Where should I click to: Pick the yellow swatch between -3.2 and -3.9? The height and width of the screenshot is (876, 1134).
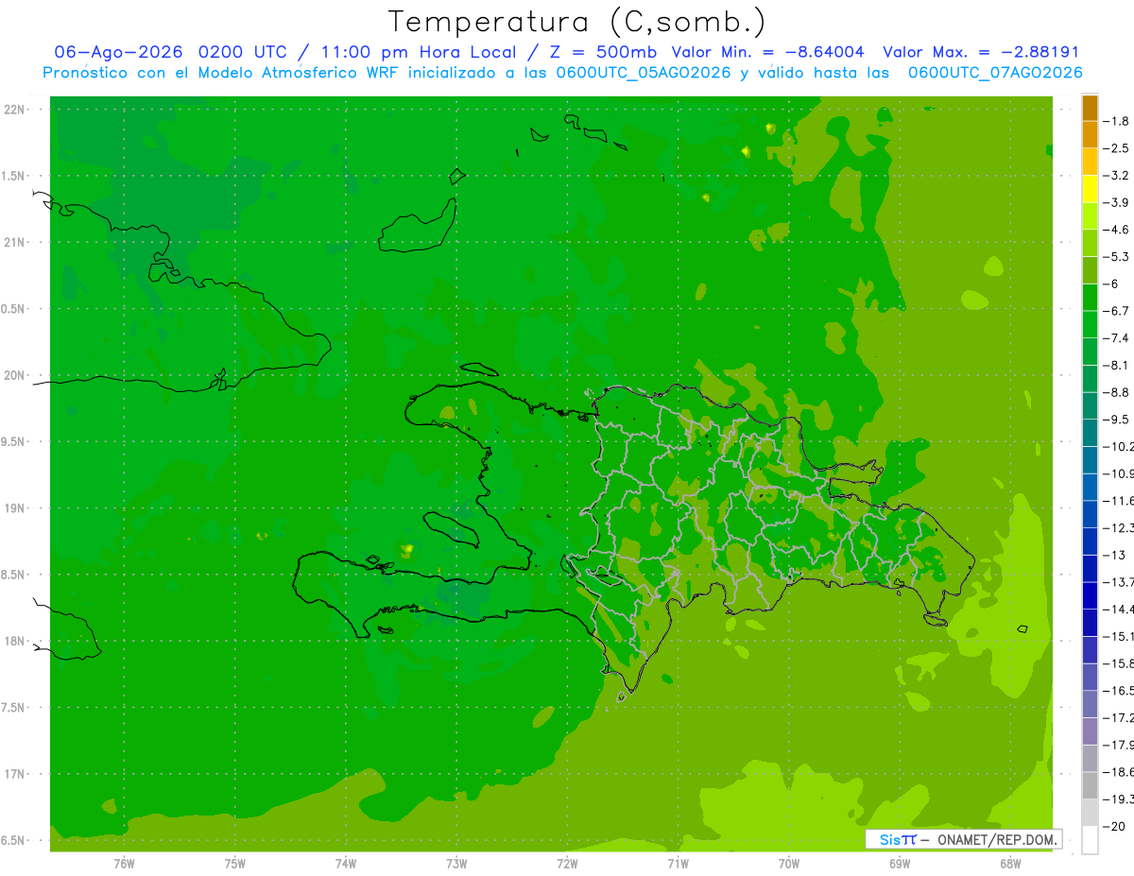click(x=1090, y=189)
